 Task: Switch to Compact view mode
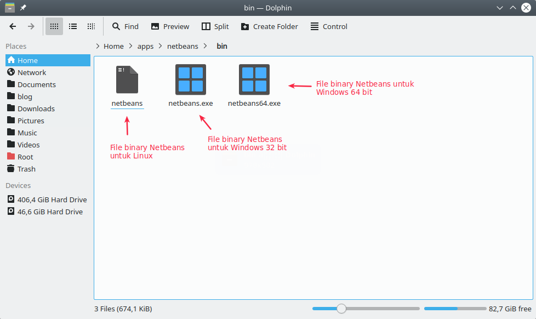click(91, 26)
